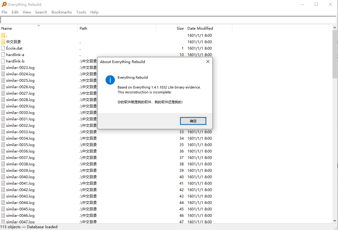Click the log file icon for similar-0046.log
Screen dimensions: 338x230
pos(3,216)
